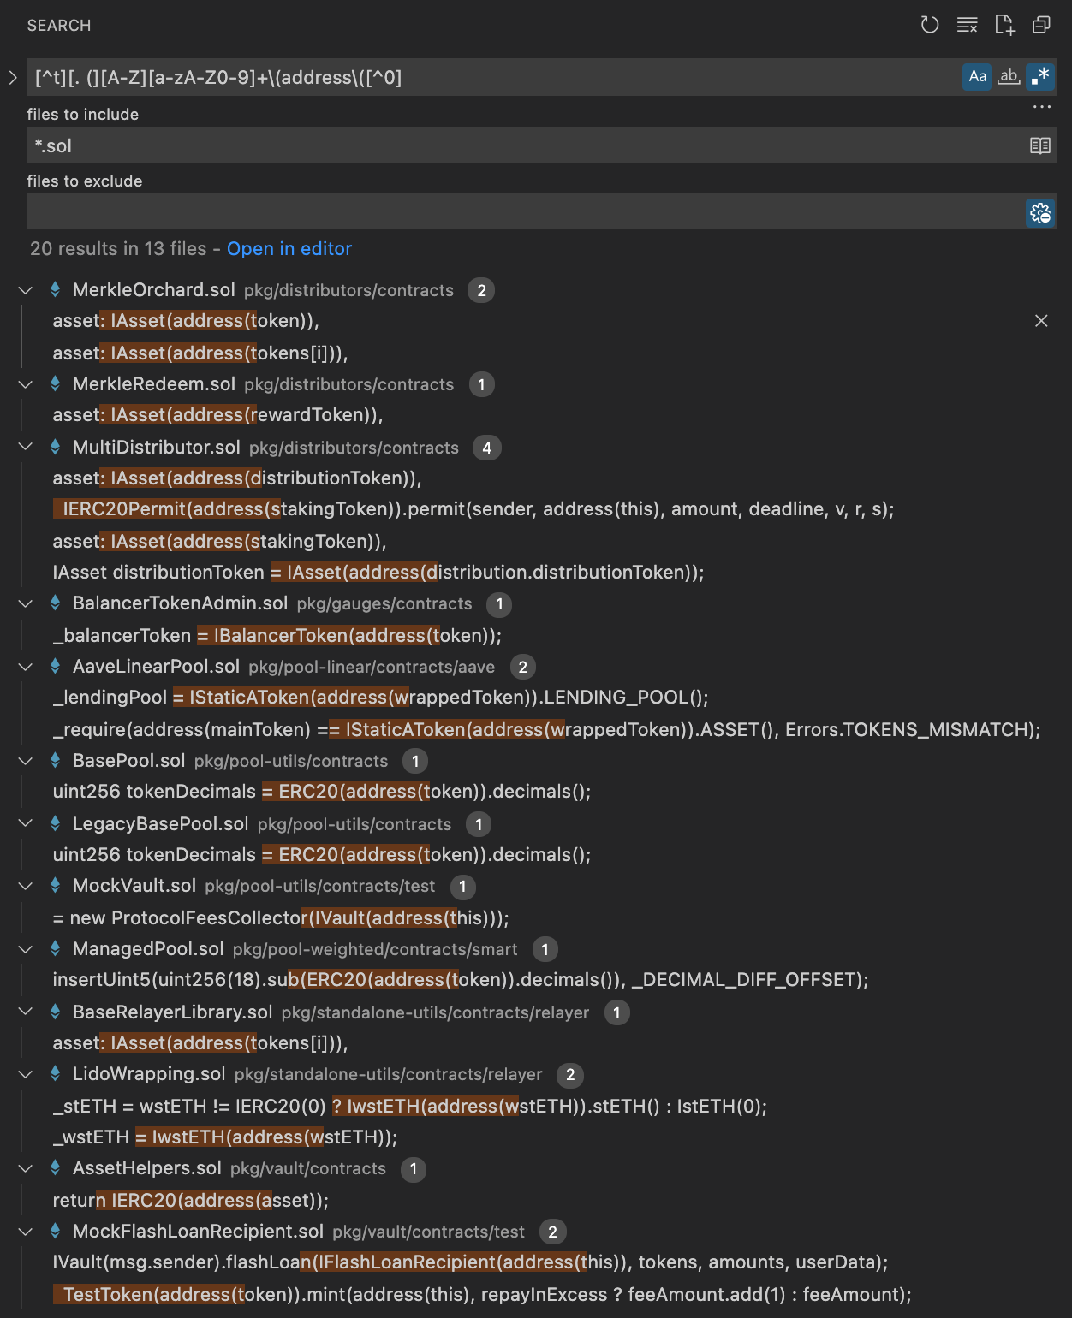Open results via Open in editor link
1072x1318 pixels.
(x=289, y=249)
